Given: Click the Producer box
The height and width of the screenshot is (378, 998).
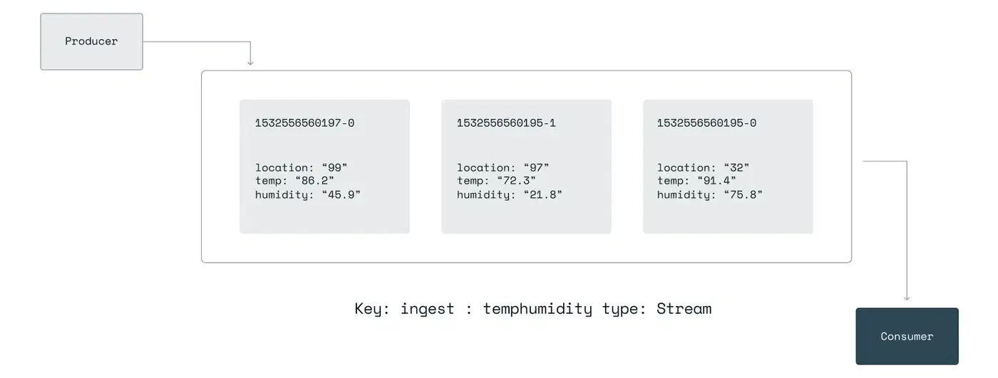Looking at the screenshot, I should (91, 41).
